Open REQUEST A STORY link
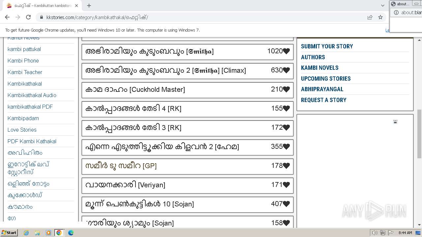Image resolution: width=422 pixels, height=237 pixels. [323, 100]
